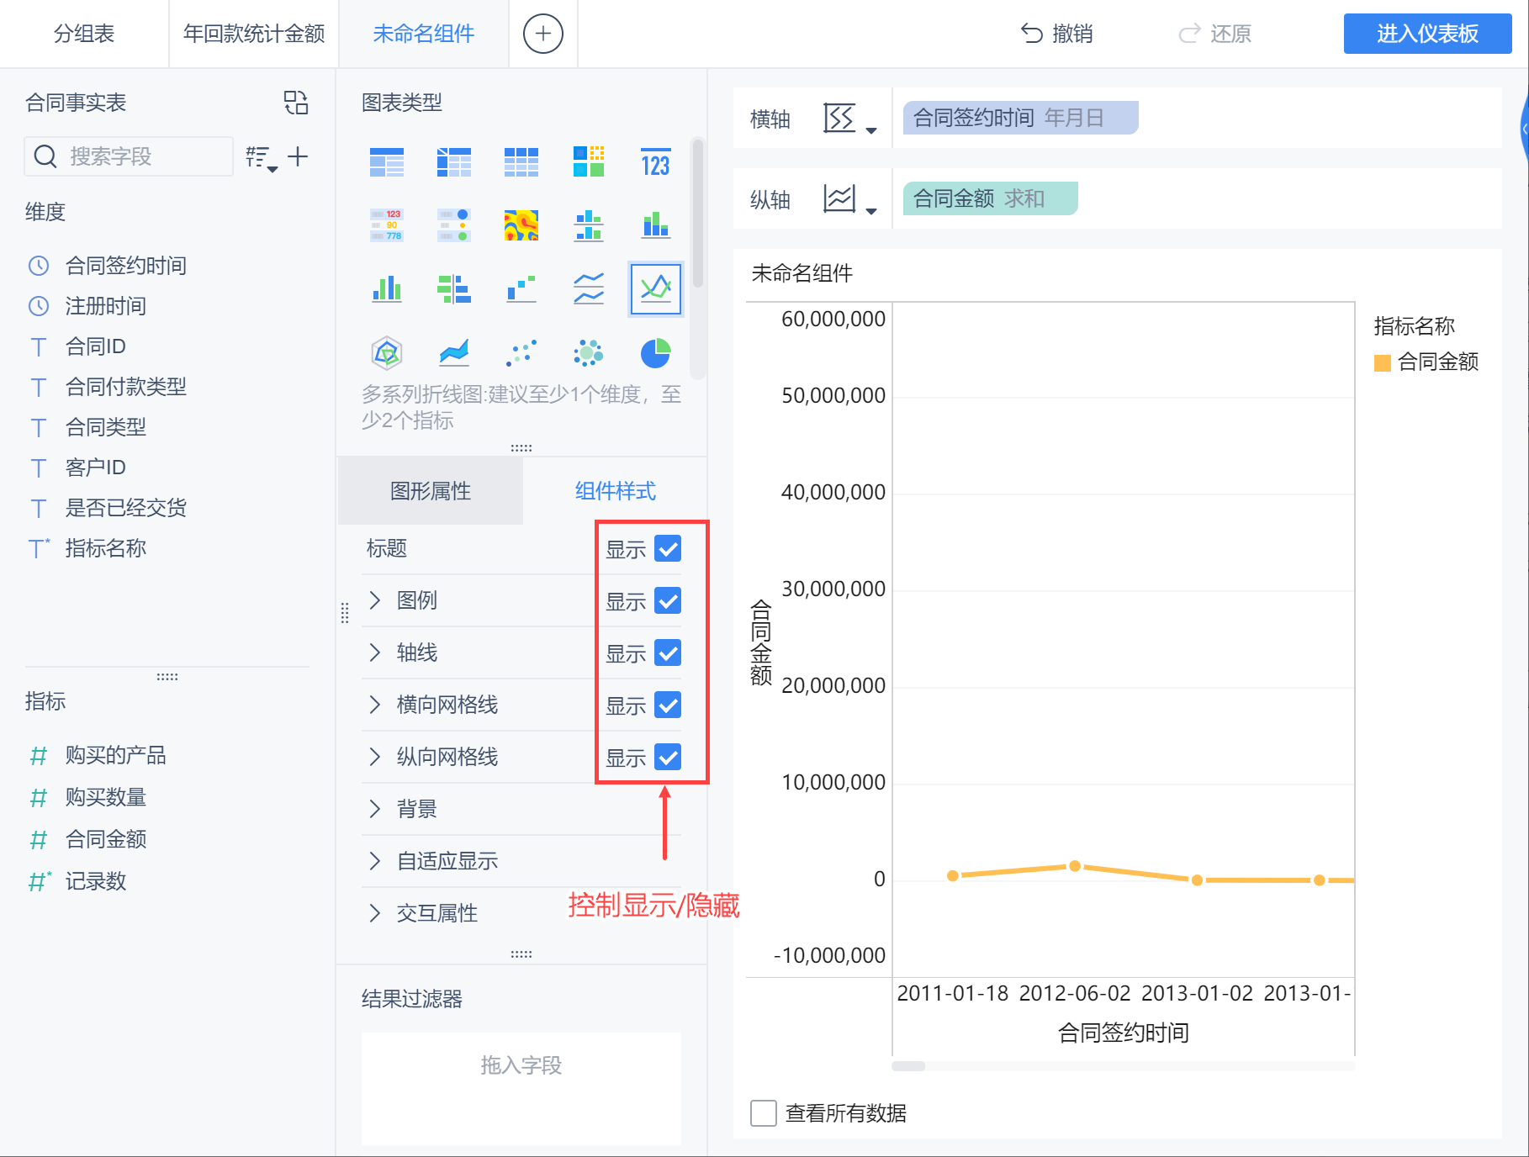Select the bubble cluster chart icon
This screenshot has height=1157, width=1529.
[x=589, y=353]
